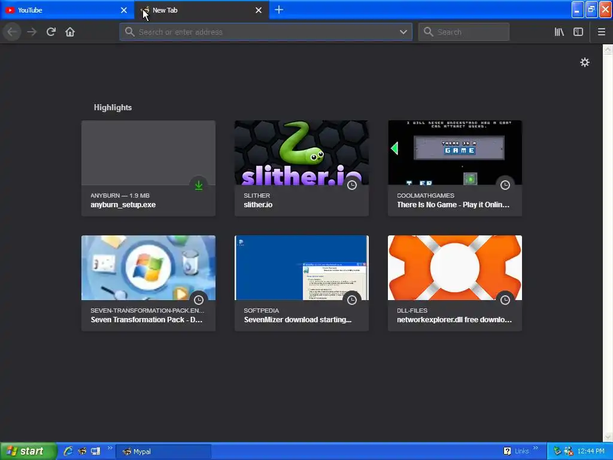Open the SevenMizer Softpedia thumbnail
The width and height of the screenshot is (613, 460).
click(x=302, y=268)
